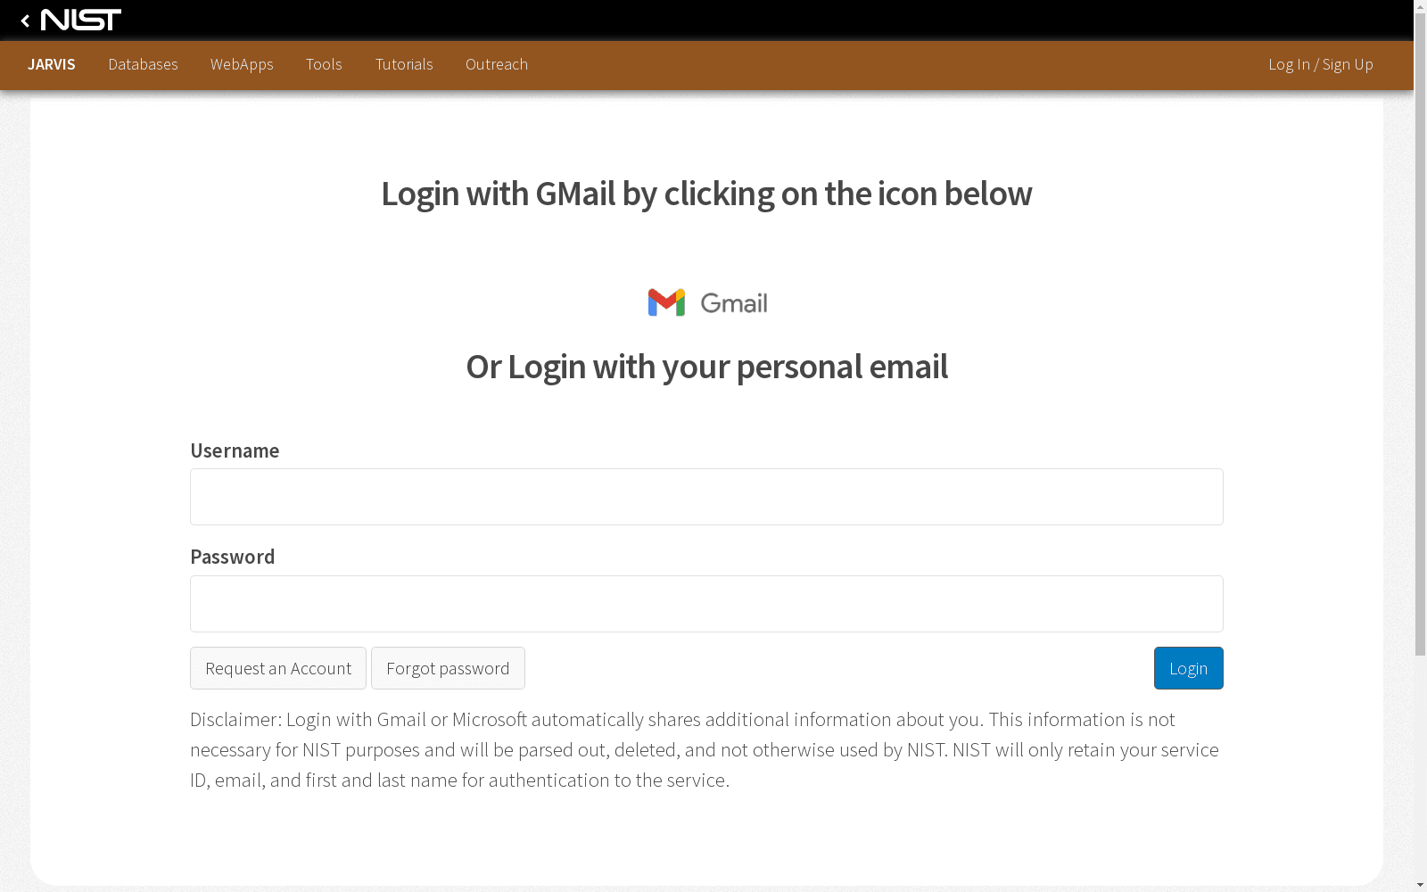Open the WebApps menu
This screenshot has width=1427, height=892.
tap(242, 64)
